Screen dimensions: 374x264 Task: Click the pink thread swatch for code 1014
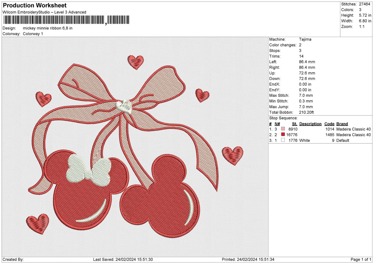pyautogui.click(x=283, y=129)
